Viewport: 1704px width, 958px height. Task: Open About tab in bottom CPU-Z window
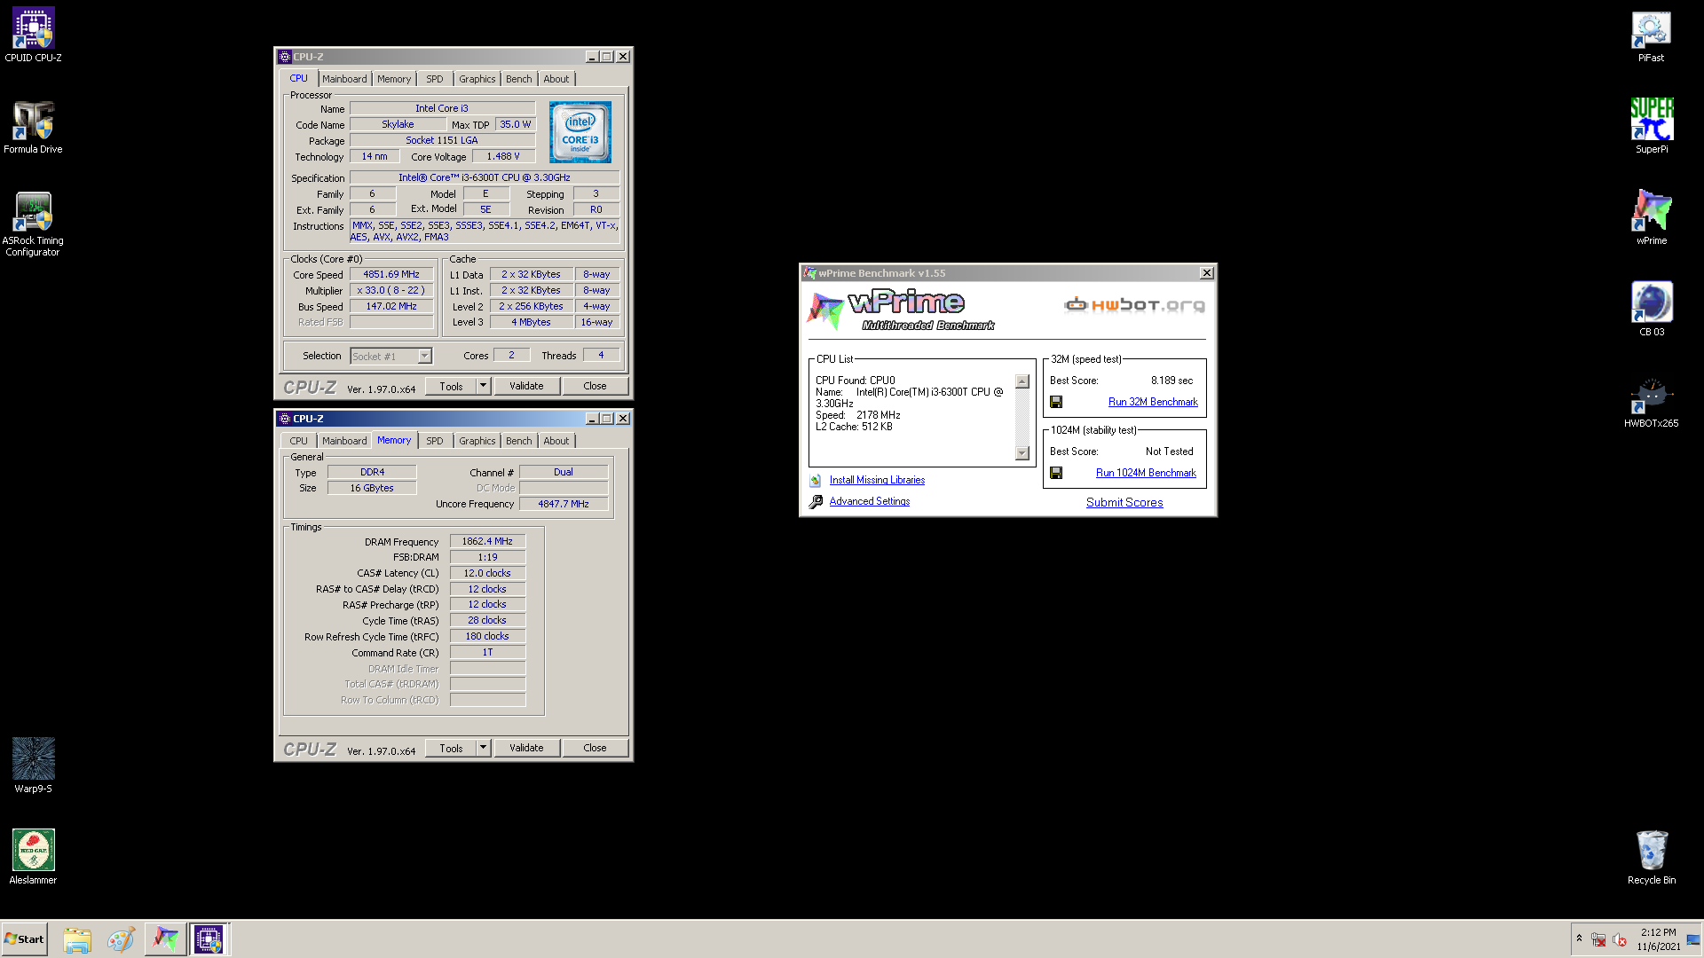click(x=556, y=441)
